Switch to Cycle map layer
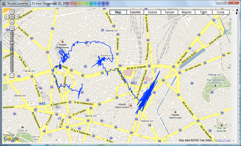Image resolution: width=241 pixels, height=146 pixels. tap(221, 12)
